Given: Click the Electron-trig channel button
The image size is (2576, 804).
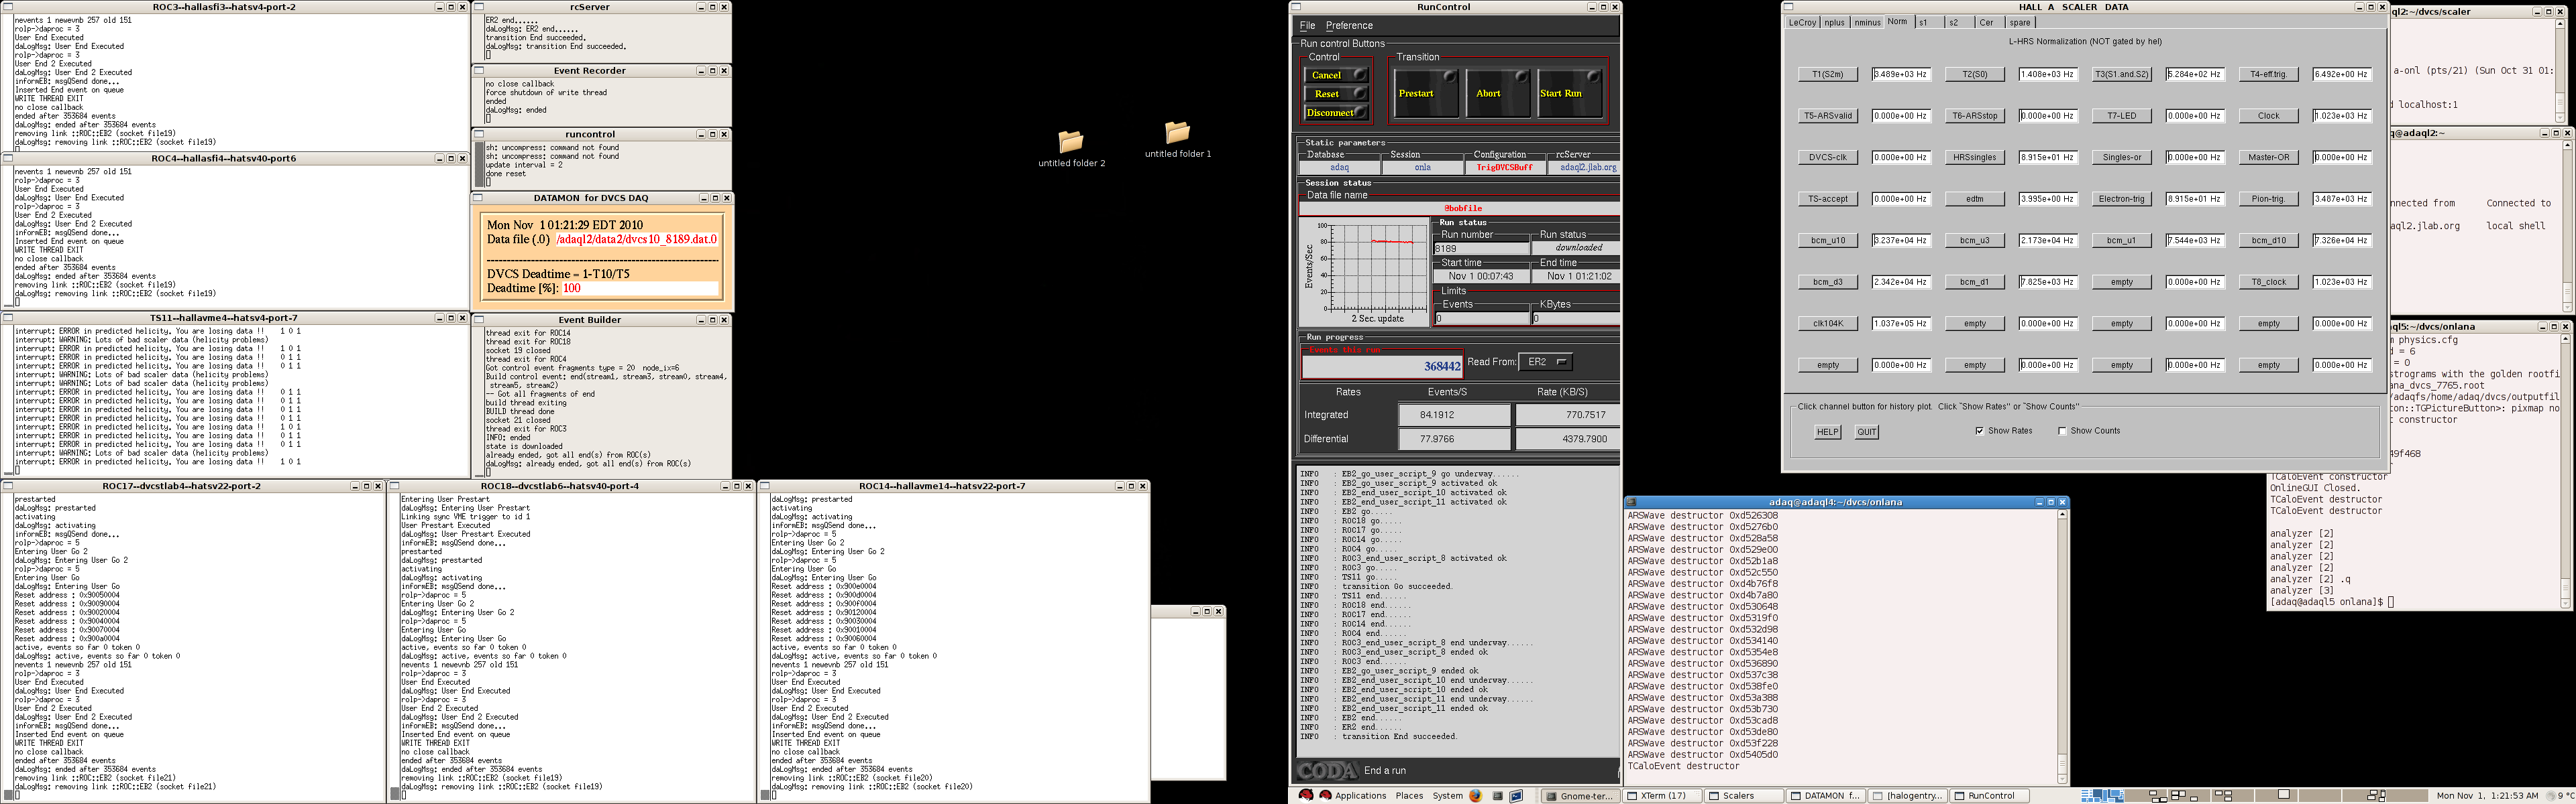Looking at the screenshot, I should tap(2122, 199).
